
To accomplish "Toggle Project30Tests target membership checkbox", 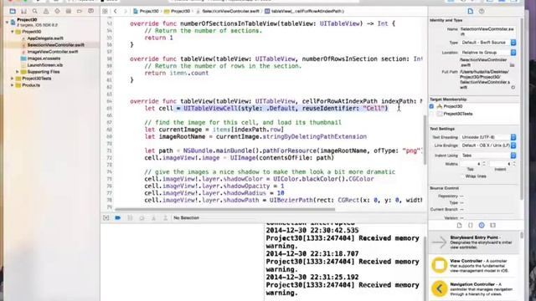I will coord(431,114).
